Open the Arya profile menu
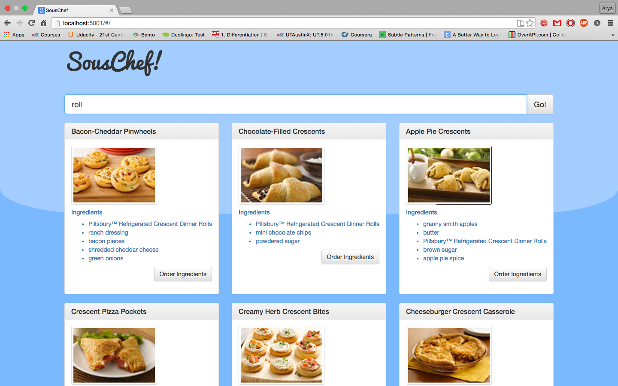 [607, 8]
